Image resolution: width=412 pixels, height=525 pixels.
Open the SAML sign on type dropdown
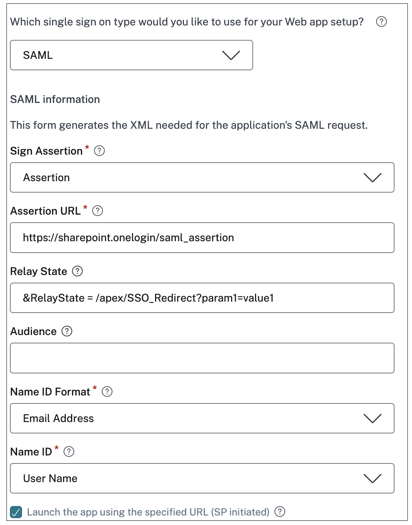[132, 55]
